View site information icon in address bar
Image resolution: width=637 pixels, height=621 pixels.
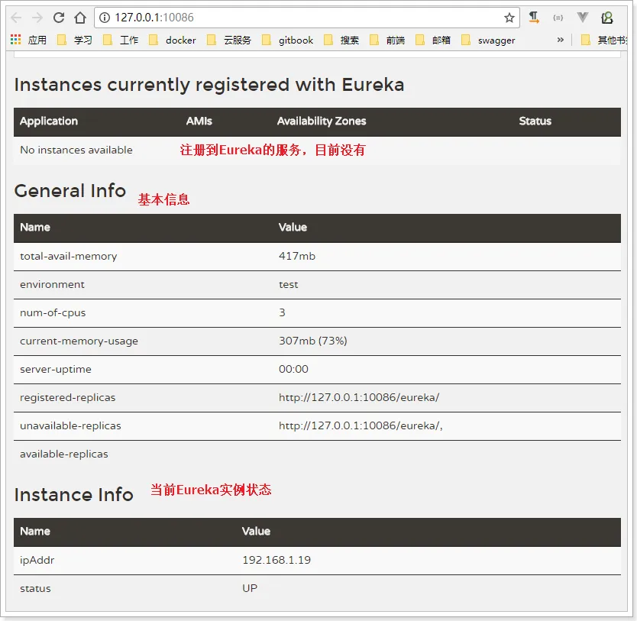105,18
